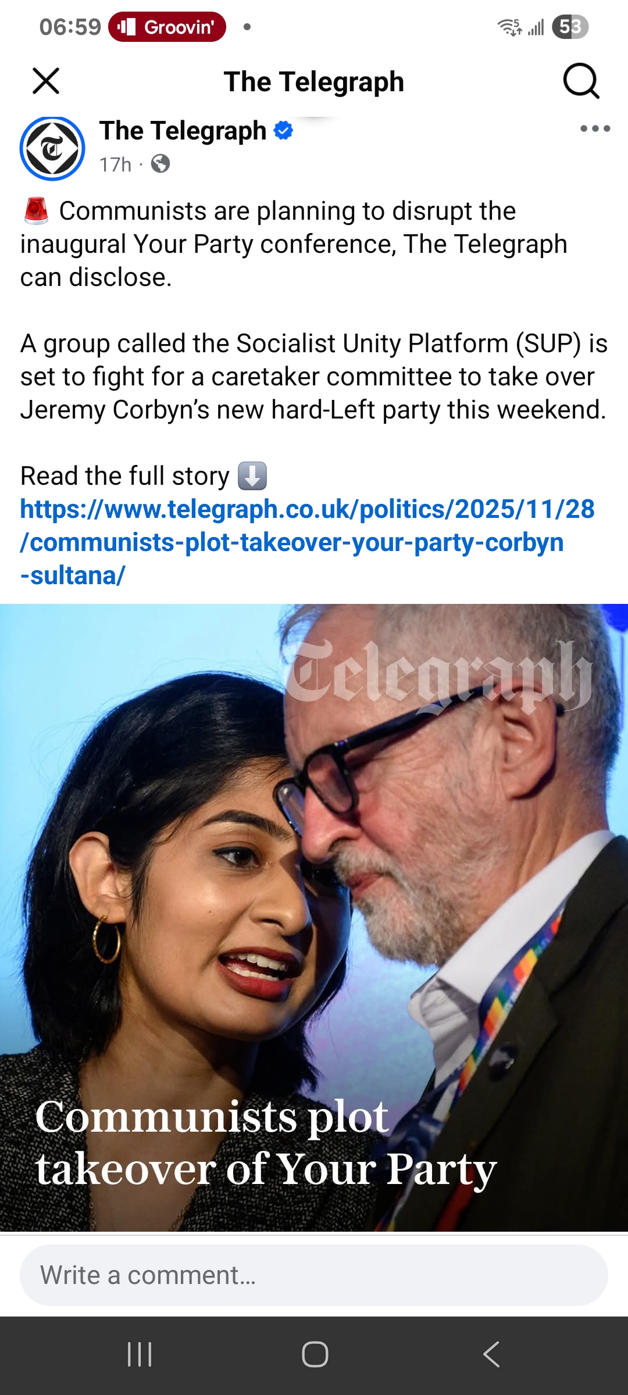
Task: Tap the battery level indicator showing 53
Action: click(570, 27)
